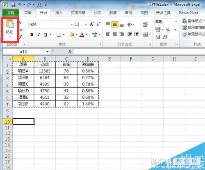Switch to the 公式 Formulas tab

click(97, 13)
